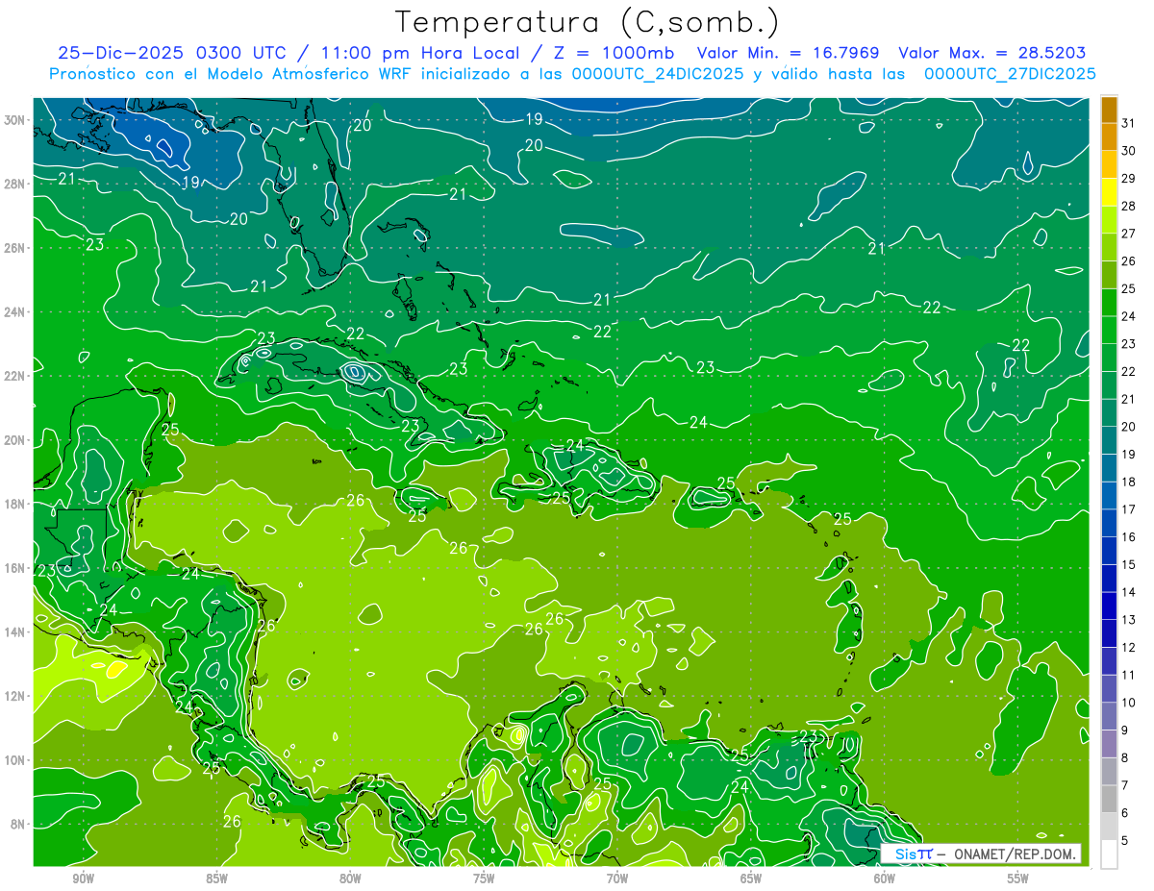Click latitude axis label 8N
The image size is (1154, 891).
[17, 824]
